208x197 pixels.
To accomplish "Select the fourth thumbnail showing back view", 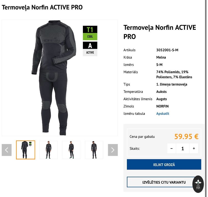I will pyautogui.click(x=94, y=150).
